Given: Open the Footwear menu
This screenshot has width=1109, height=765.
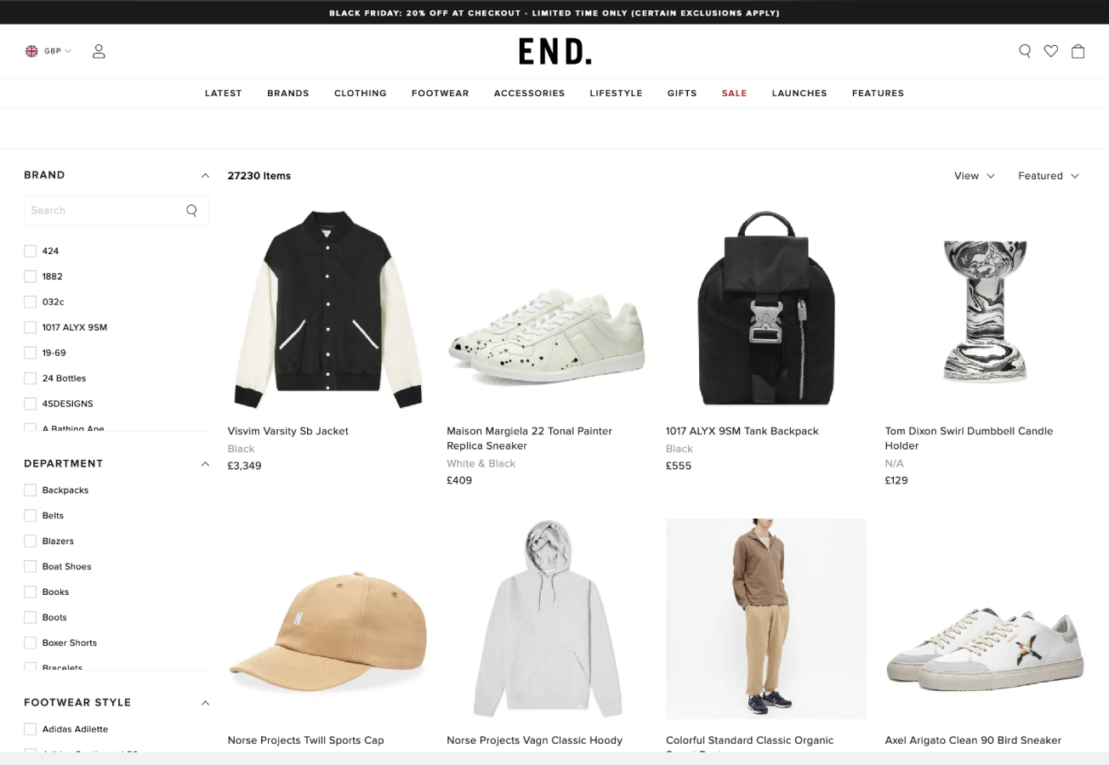Looking at the screenshot, I should pyautogui.click(x=440, y=93).
